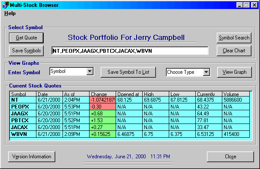Click the Low column header
The image size is (260, 169).
(x=182, y=94)
